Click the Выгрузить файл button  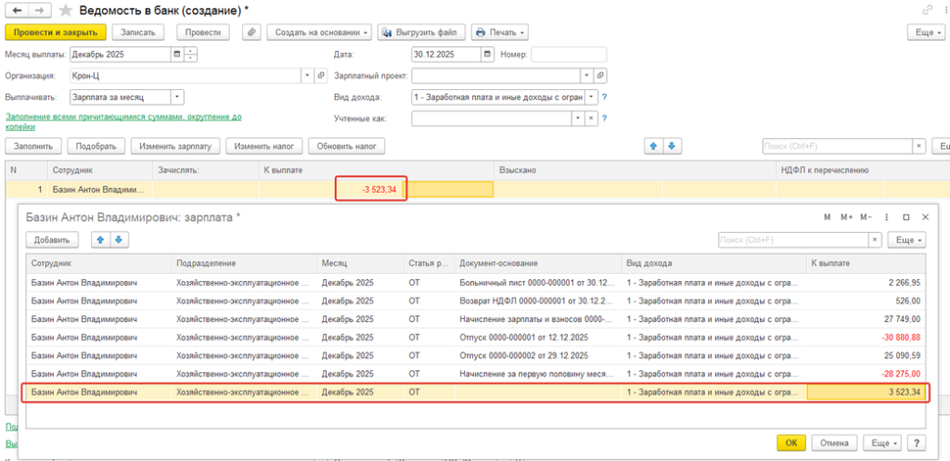click(422, 32)
